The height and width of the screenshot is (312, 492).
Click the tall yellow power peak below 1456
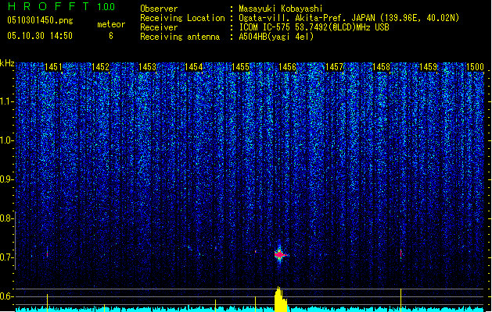[281, 299]
